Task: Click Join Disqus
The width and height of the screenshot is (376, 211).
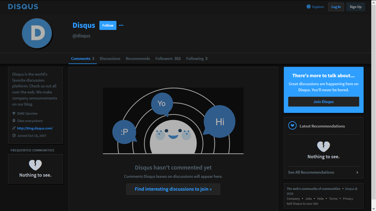Action: point(323,101)
